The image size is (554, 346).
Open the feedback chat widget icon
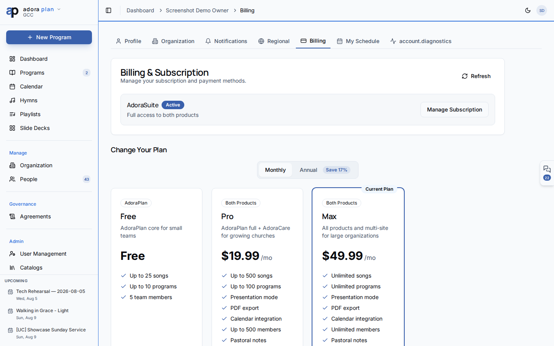point(547,169)
